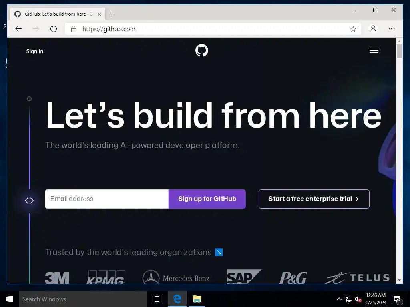This screenshot has width=410, height=307.
Task: Click the Sign in link
Action: coord(35,51)
